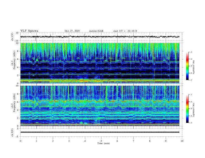Click the ch.1 voltage waveform trace
The image size is (205, 158).
(100, 37)
